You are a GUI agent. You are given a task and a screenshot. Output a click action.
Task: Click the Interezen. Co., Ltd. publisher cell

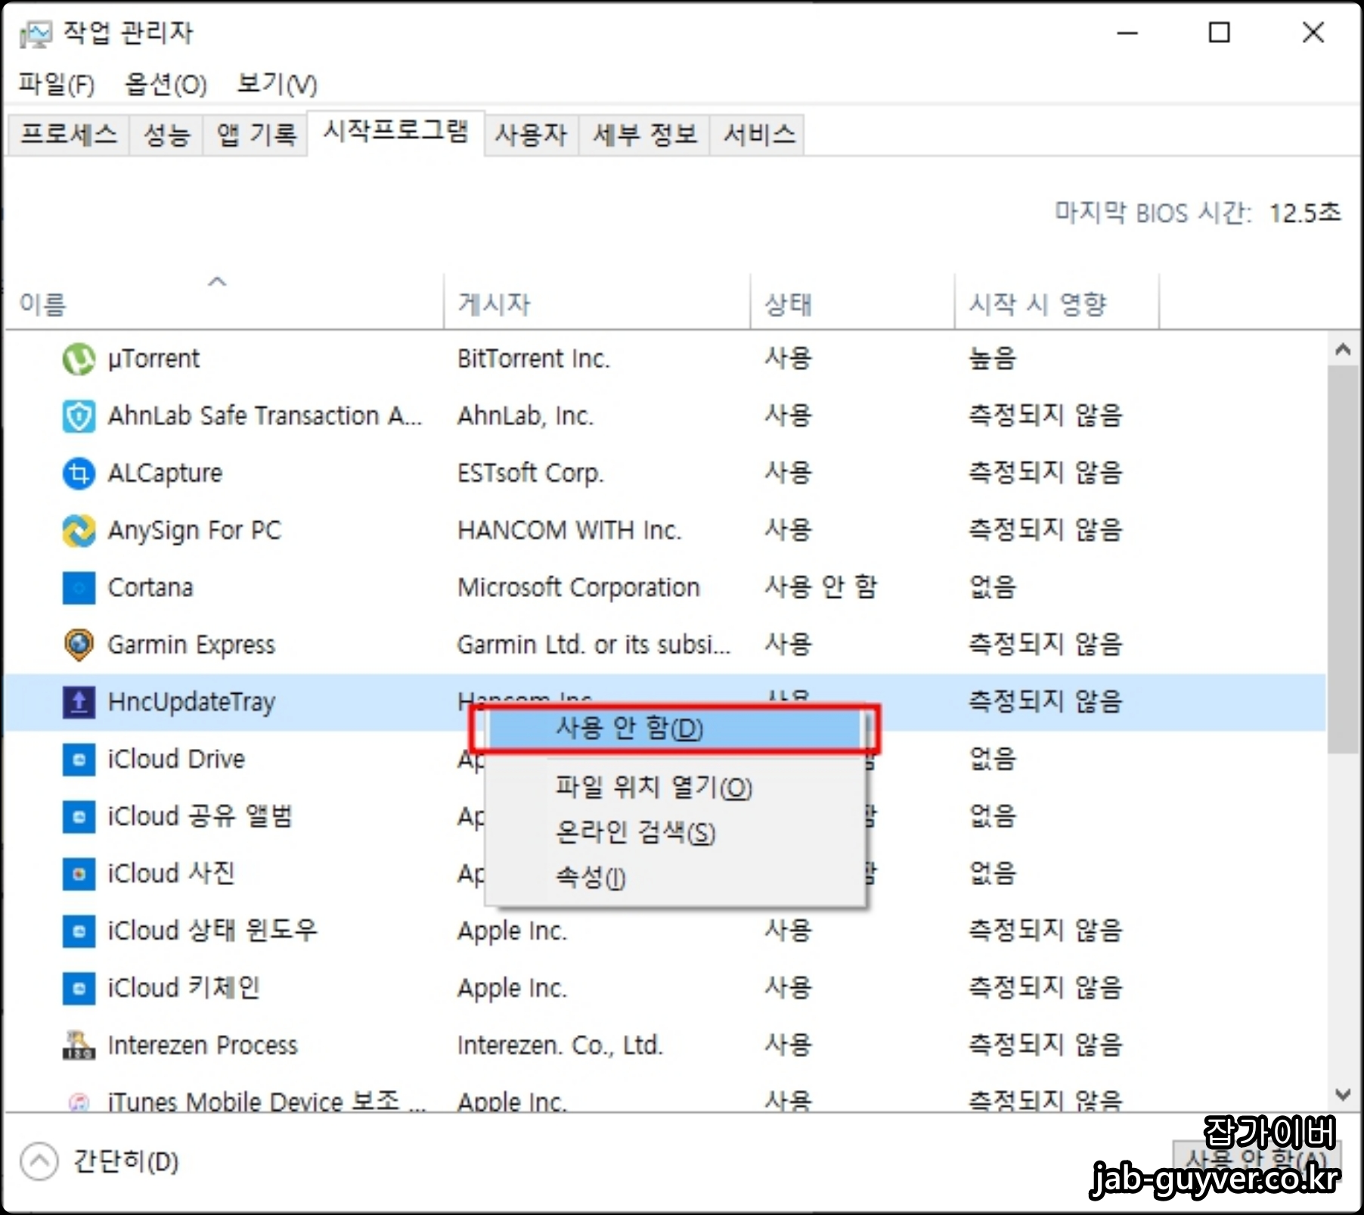(x=560, y=1046)
